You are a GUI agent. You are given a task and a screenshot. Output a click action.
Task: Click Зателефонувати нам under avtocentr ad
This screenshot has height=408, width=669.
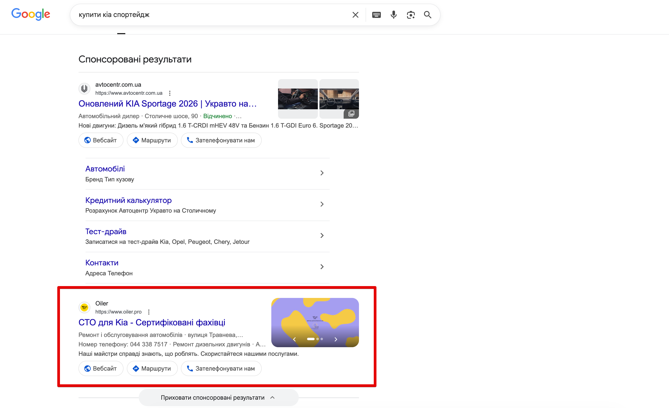coord(221,140)
